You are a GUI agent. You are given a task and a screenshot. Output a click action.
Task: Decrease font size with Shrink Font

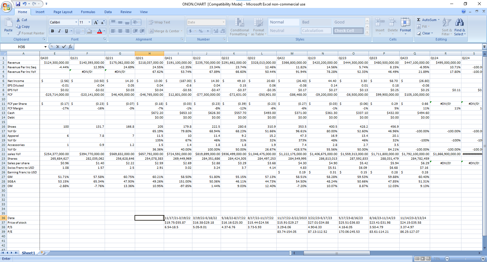[103, 22]
